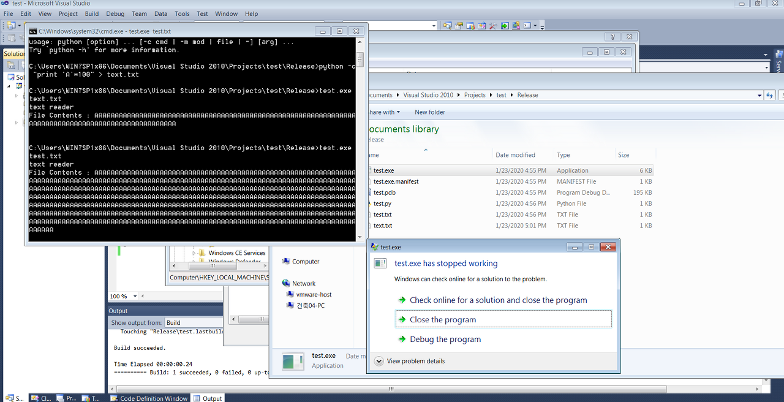This screenshot has height=402, width=784.
Task: Open the File menu in Visual Studio
Action: coord(8,13)
